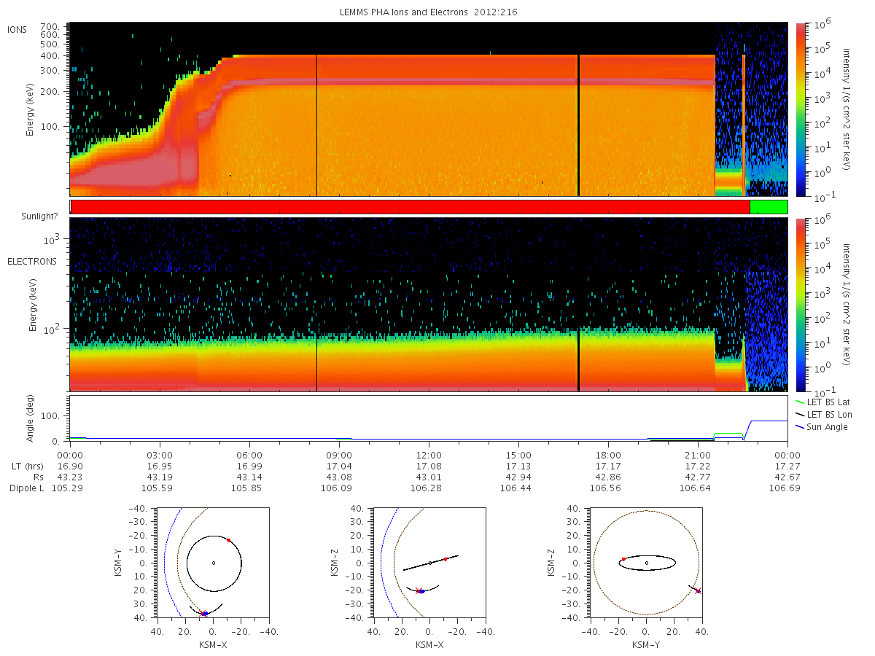Click the 12:00 time axis label

coord(429,454)
